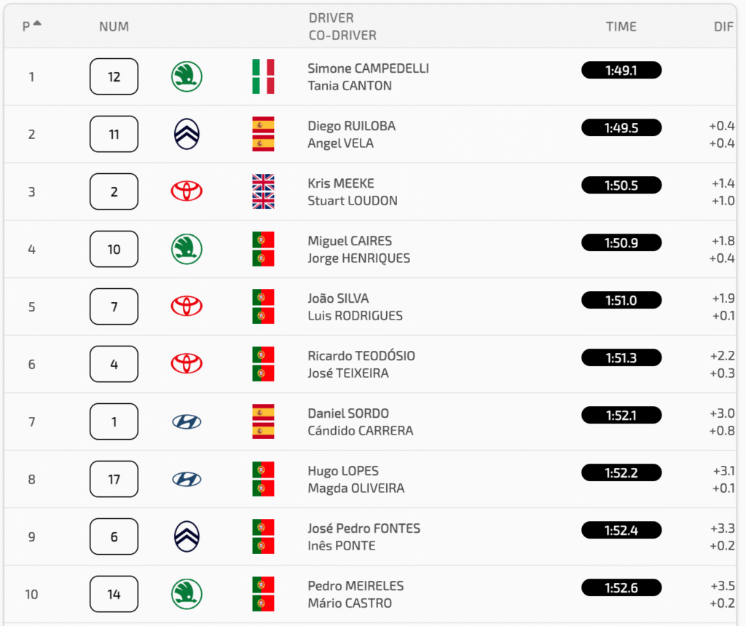Open driver Simone CAMPEDELLI's name
Viewport: 746px width, 626px height.
tap(368, 68)
